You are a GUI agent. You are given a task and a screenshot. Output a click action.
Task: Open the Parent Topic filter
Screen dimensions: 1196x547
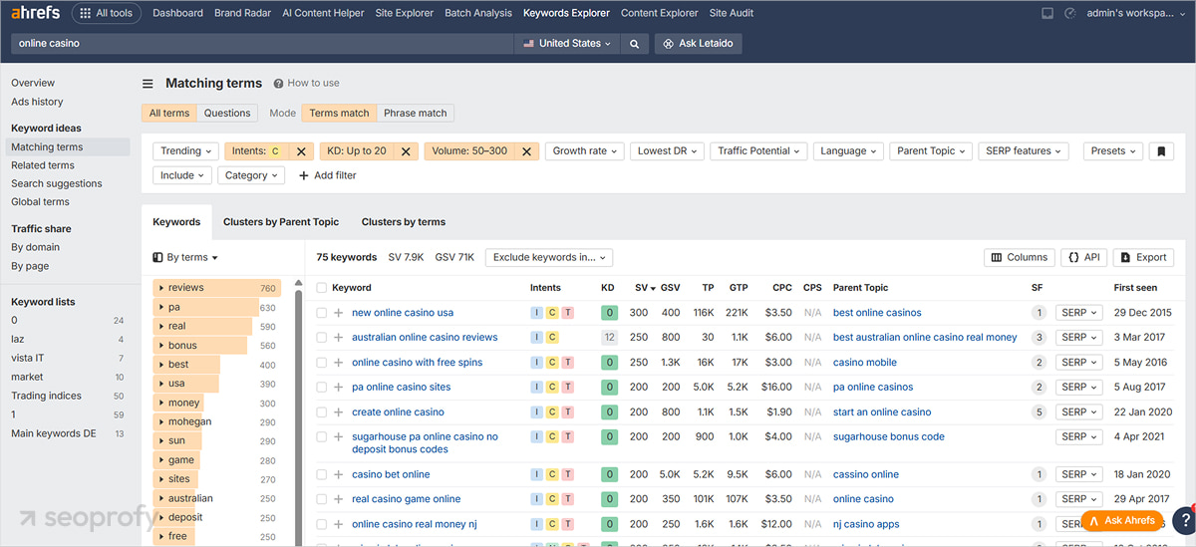tap(931, 151)
